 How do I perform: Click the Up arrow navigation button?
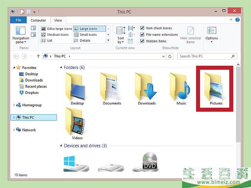pyautogui.click(x=38, y=56)
